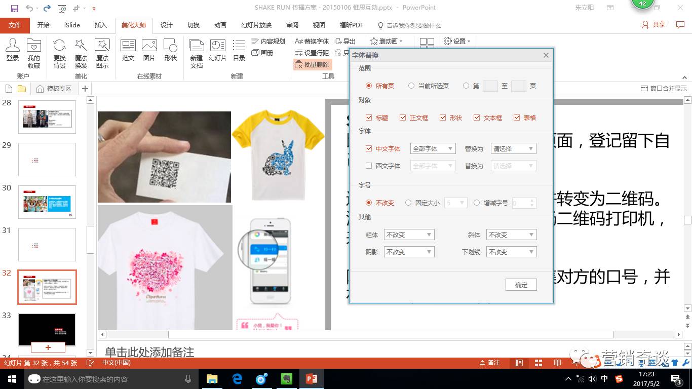Uncheck the 标题 checkbox
The width and height of the screenshot is (692, 389).
[x=369, y=118]
